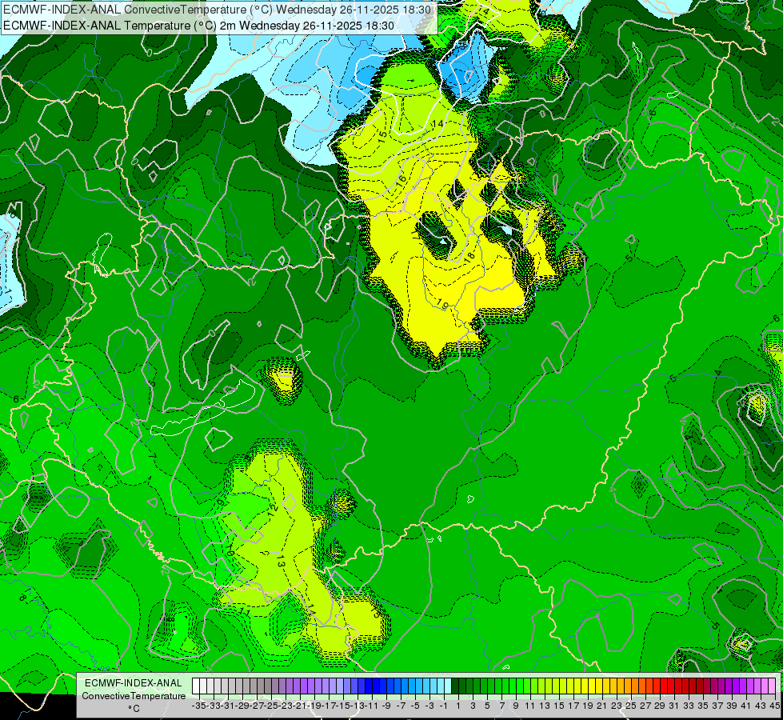Click the °C unit label in legend
The height and width of the screenshot is (720, 783).
coord(134,709)
